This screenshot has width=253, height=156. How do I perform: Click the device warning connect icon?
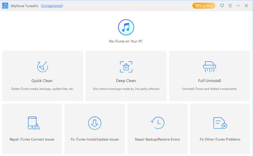pyautogui.click(x=34, y=123)
